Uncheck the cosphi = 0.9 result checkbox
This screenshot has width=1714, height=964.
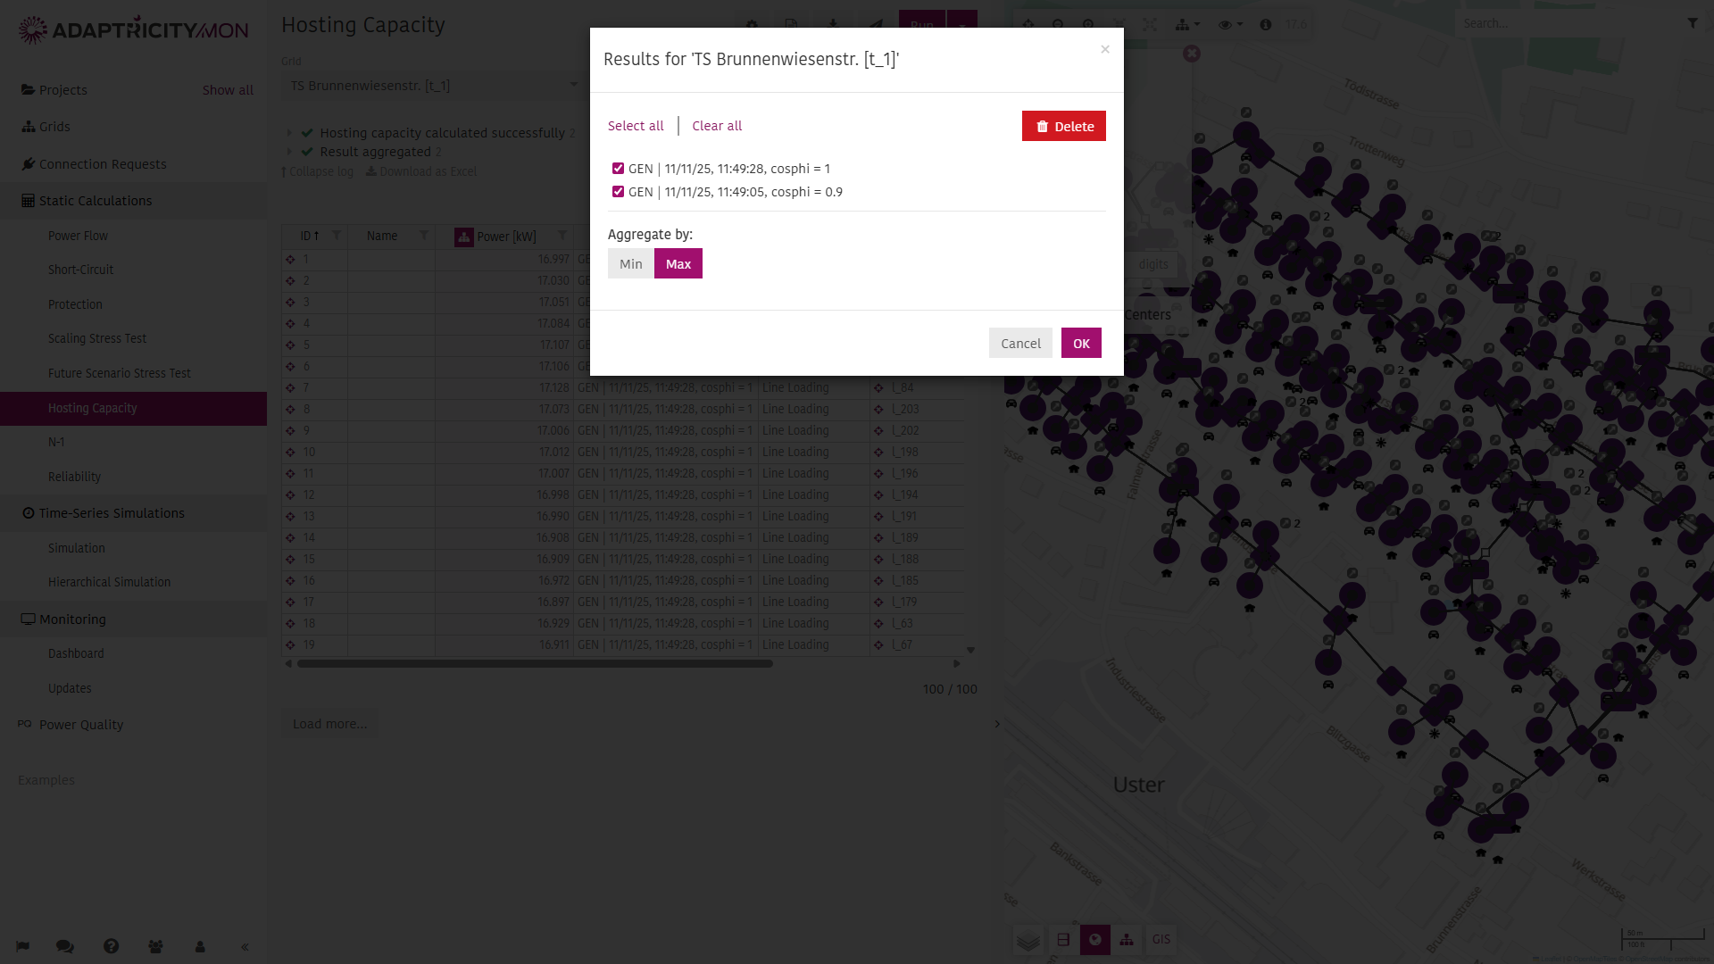(618, 192)
